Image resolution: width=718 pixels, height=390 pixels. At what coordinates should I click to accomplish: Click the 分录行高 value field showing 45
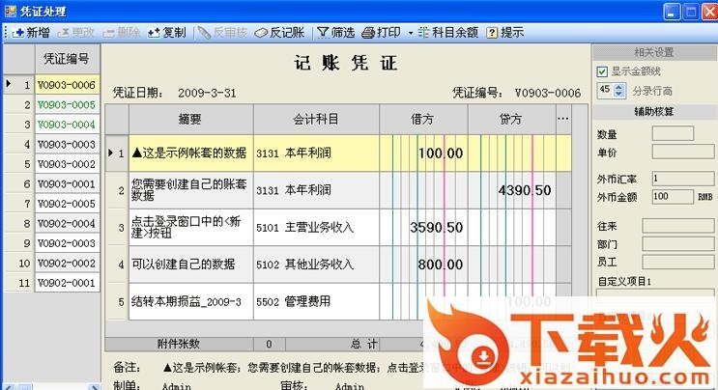coord(606,90)
